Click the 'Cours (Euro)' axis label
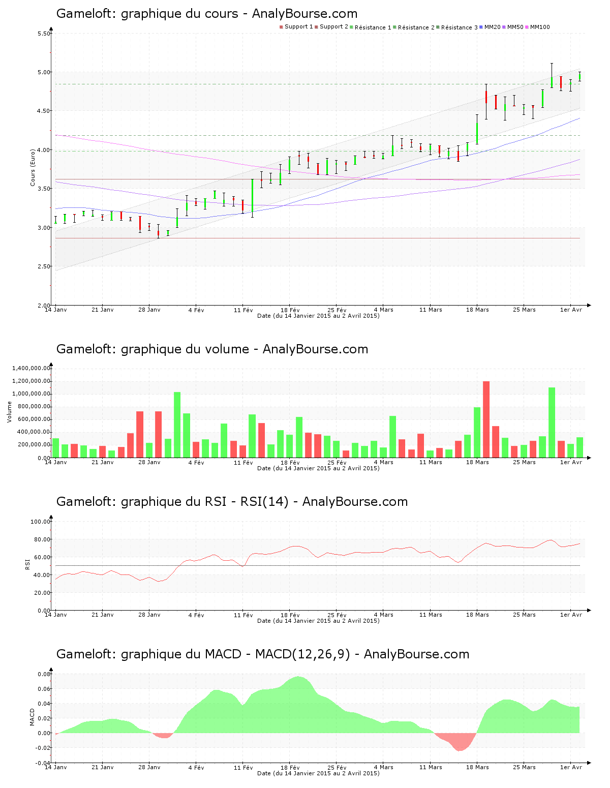The image size is (610, 788). [33, 167]
